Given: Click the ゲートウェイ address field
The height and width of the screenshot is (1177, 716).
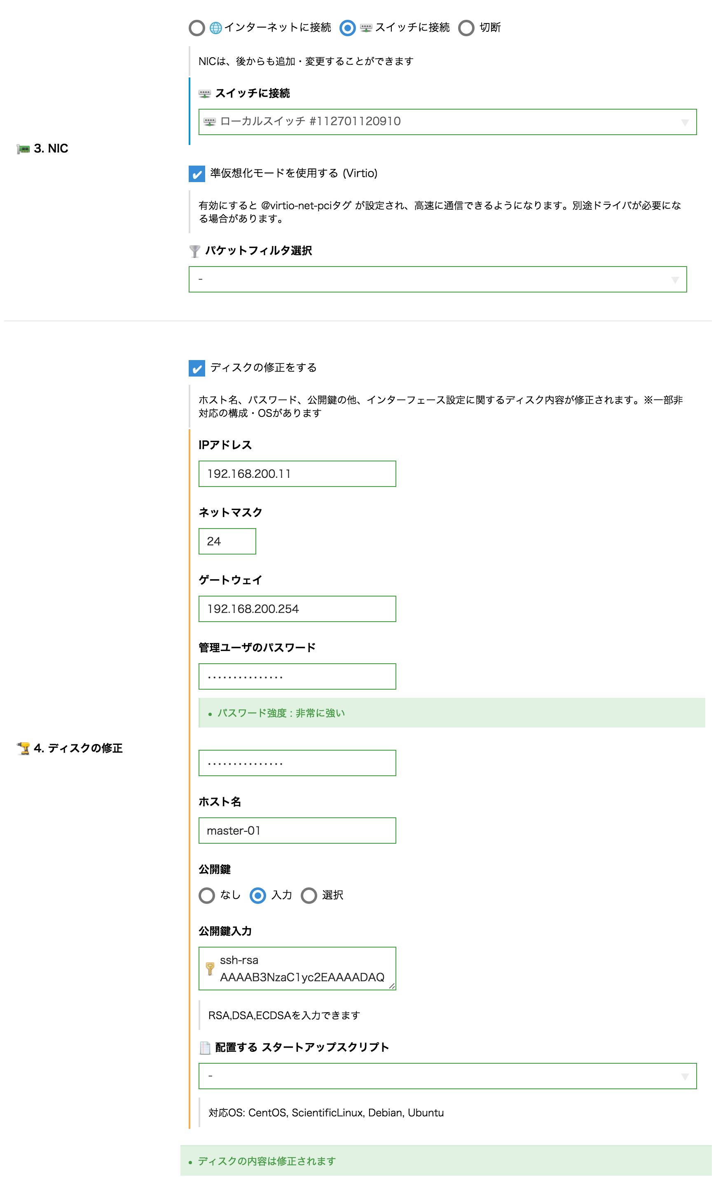Looking at the screenshot, I should pos(297,609).
